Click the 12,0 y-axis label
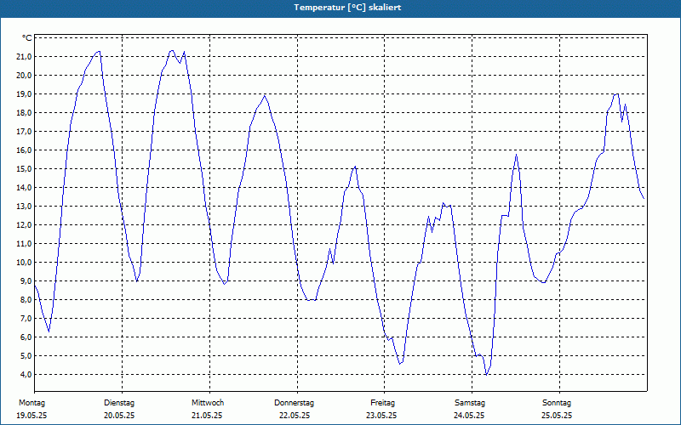The width and height of the screenshot is (681, 425). pyautogui.click(x=24, y=225)
